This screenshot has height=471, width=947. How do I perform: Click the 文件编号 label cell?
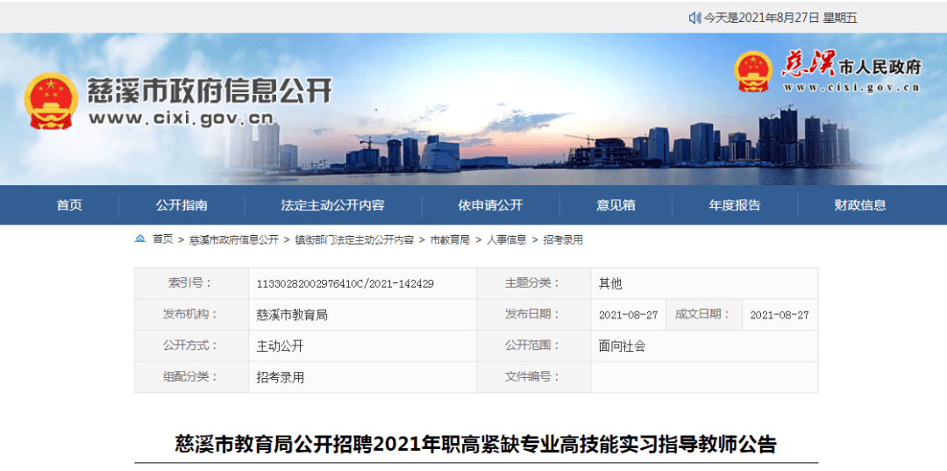(x=534, y=377)
